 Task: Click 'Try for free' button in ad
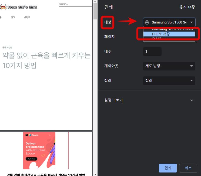click(x=31, y=159)
